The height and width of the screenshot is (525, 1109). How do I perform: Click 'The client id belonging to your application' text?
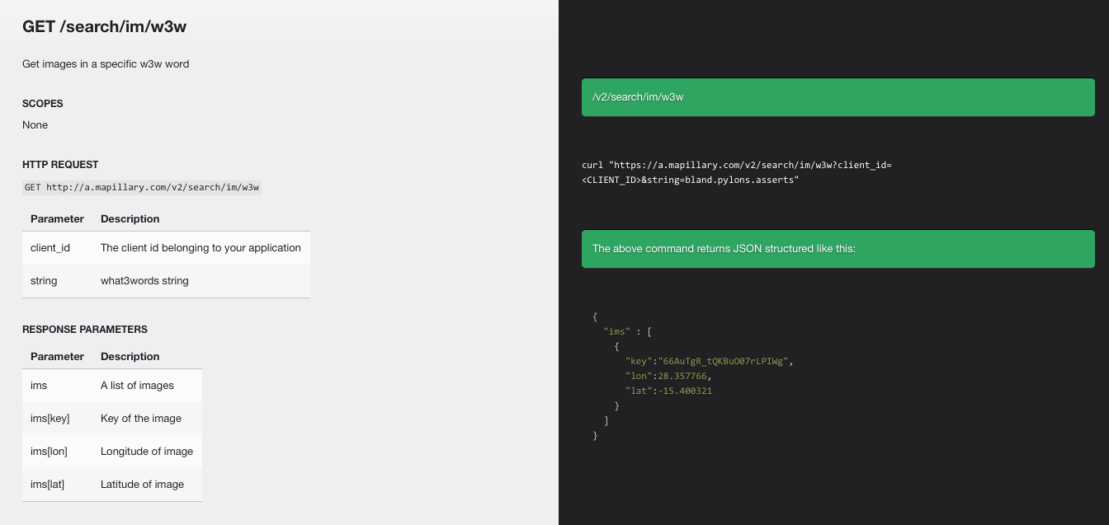(x=201, y=248)
